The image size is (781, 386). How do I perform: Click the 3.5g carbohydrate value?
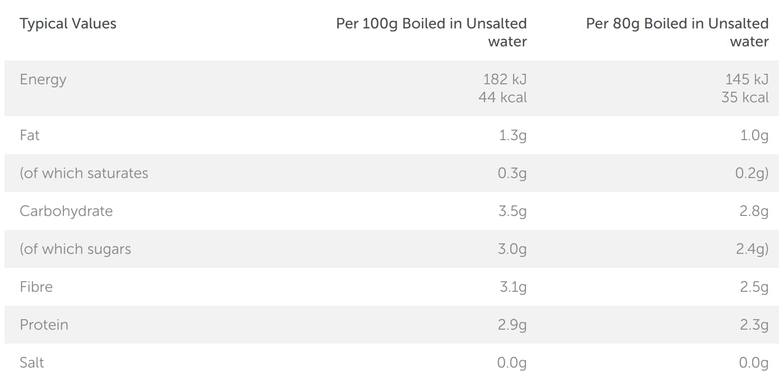(512, 211)
